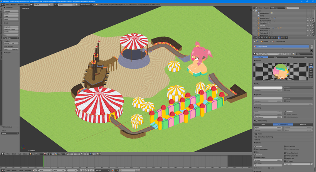Screen dimensions: 316x172
Task: Click the Duplicate Linked button
Action: coord(11,29)
